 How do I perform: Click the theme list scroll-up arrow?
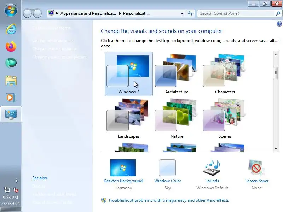[x=276, y=54]
